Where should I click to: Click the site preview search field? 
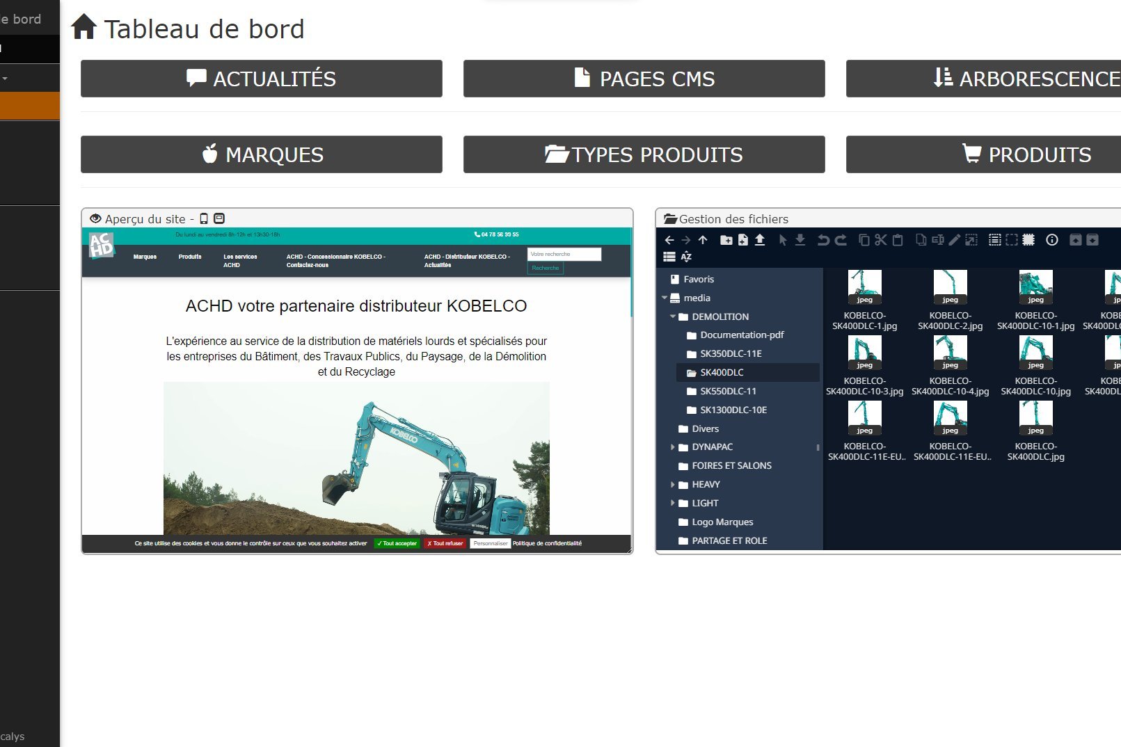[x=564, y=254]
